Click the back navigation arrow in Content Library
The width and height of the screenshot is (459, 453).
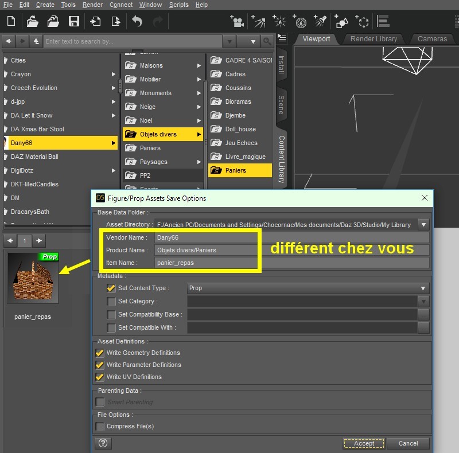point(9,41)
